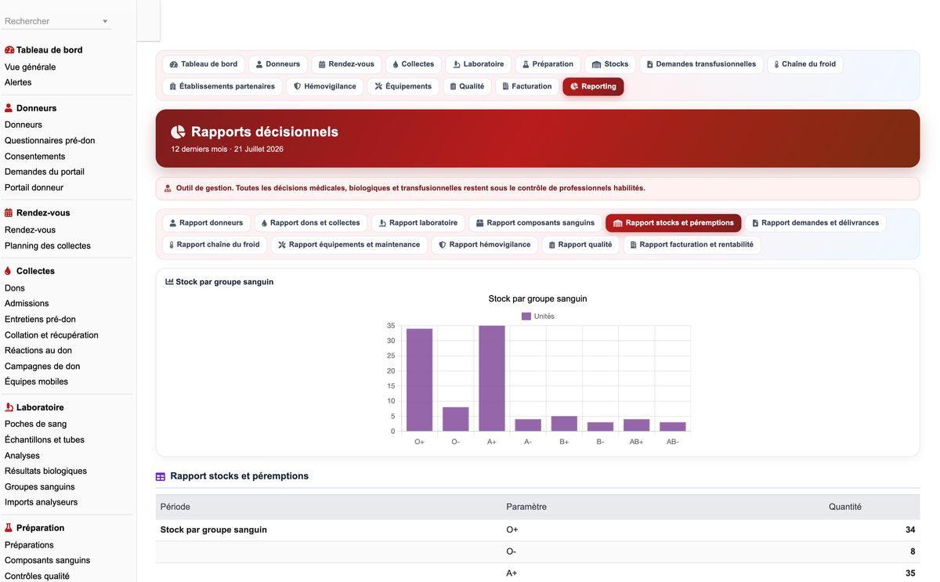Open Rapport composants sanguins report

[536, 223]
